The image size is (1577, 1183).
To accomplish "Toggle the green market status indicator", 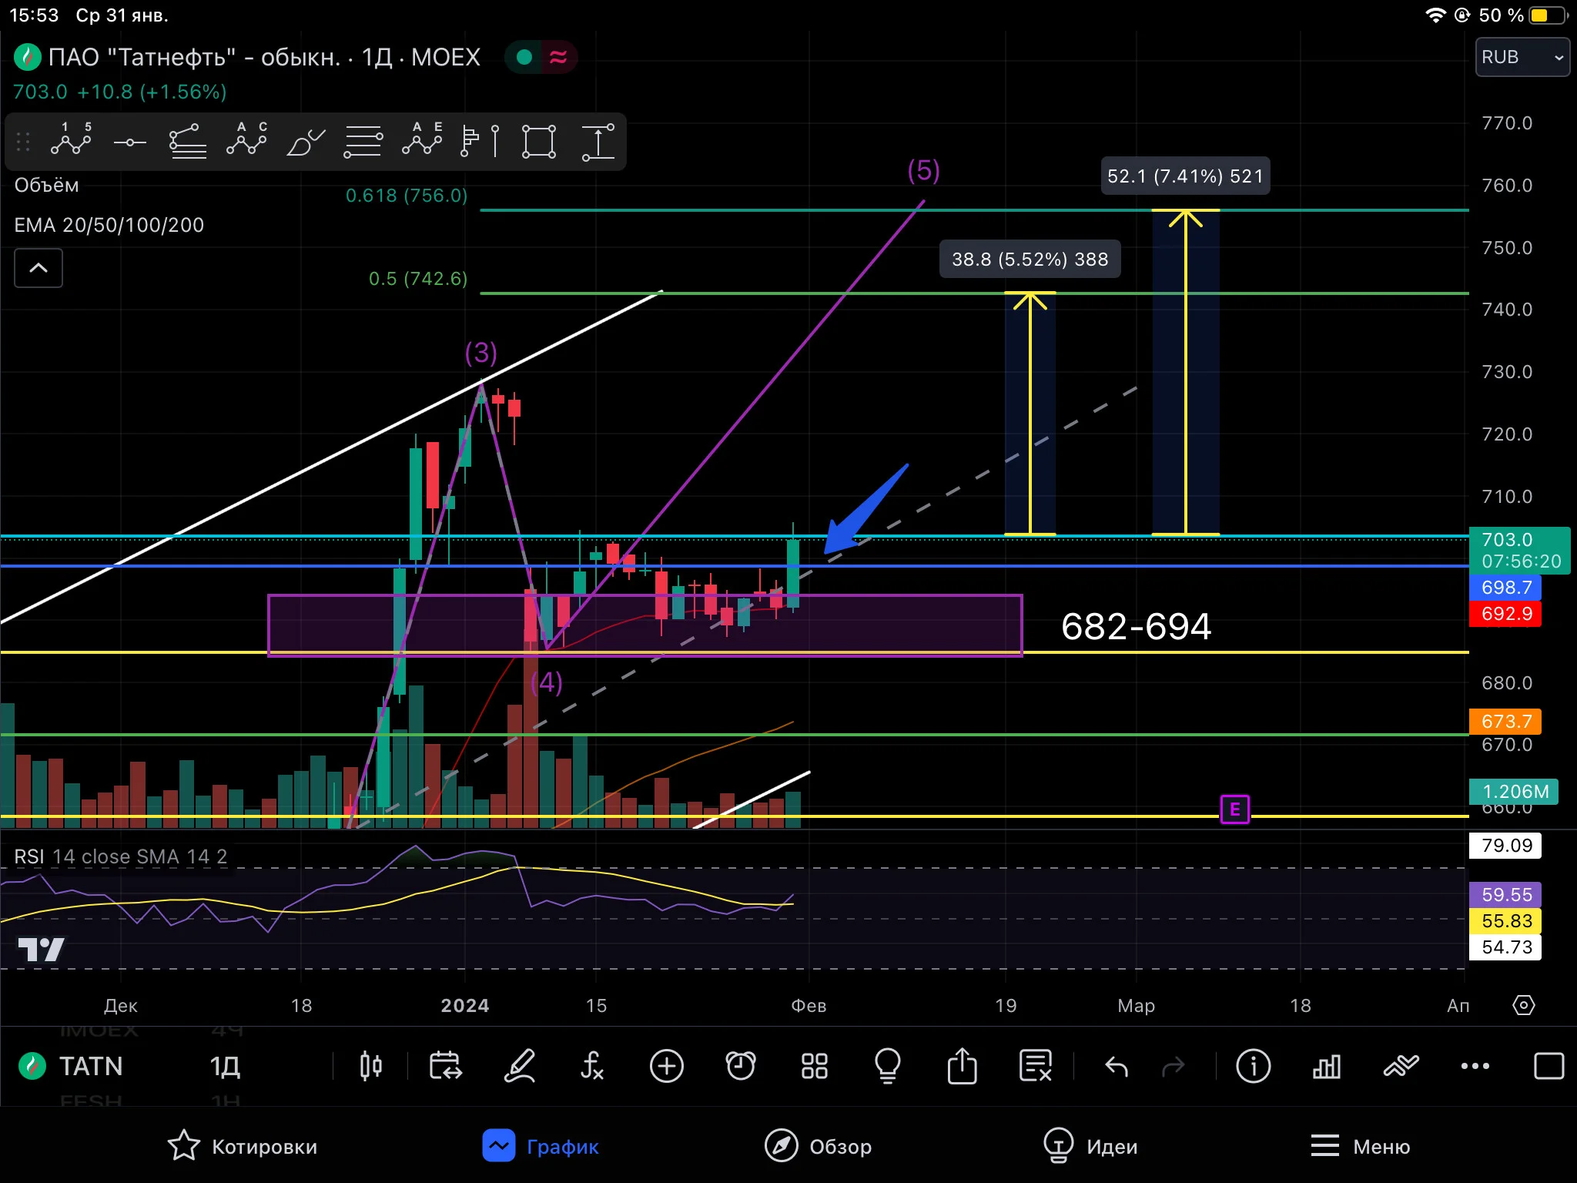I will [x=524, y=57].
